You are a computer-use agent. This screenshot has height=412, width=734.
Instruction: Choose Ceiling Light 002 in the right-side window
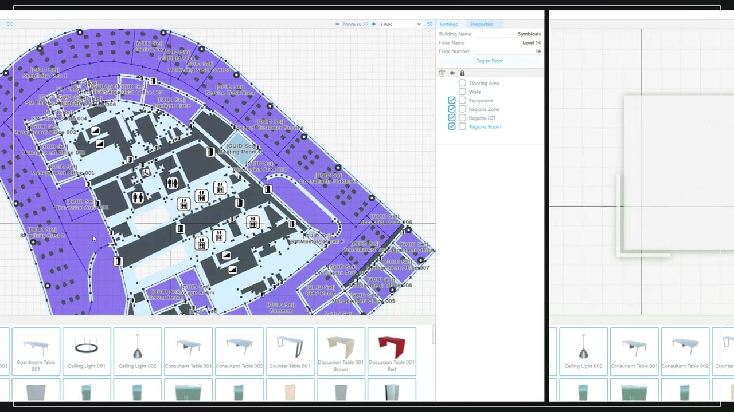pyautogui.click(x=583, y=351)
